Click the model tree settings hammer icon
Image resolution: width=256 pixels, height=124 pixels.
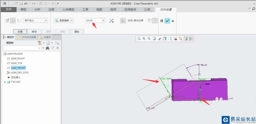(40, 43)
